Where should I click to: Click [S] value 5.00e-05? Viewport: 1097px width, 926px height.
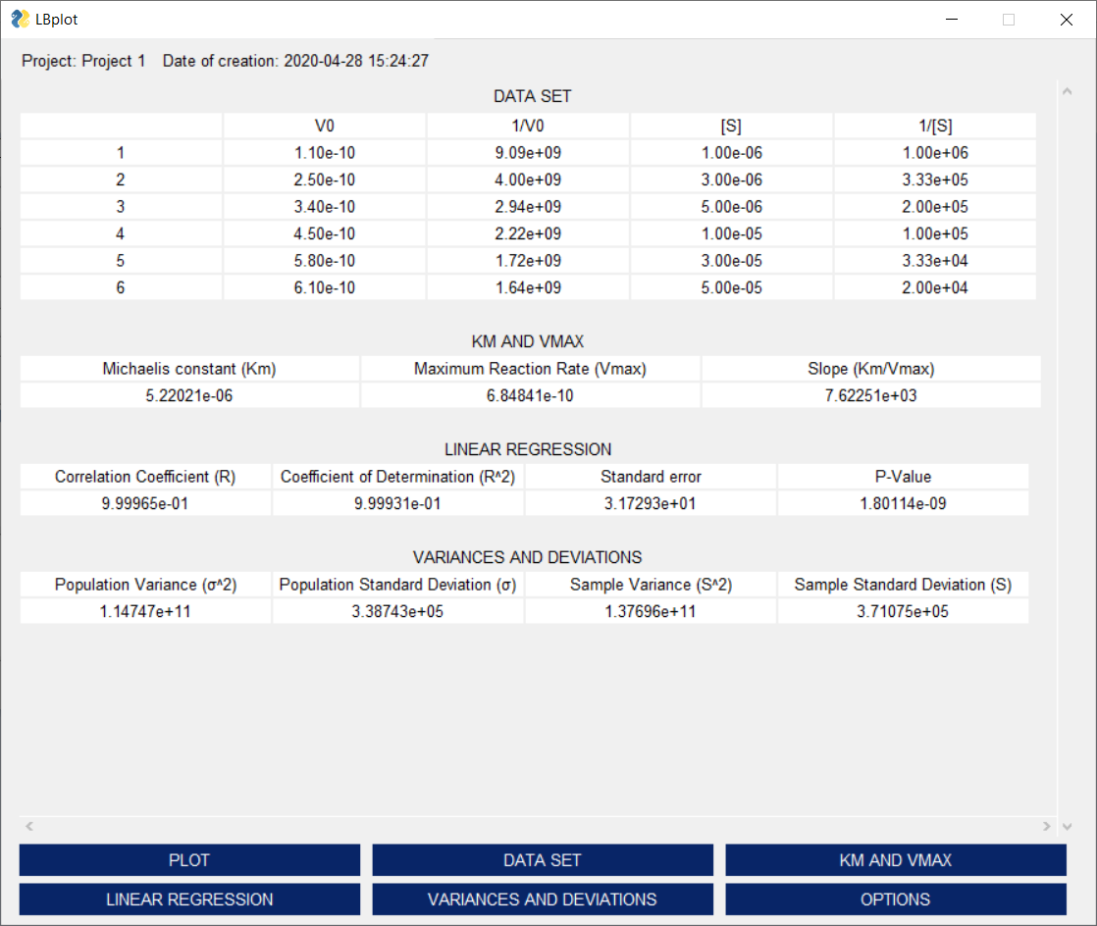(732, 287)
